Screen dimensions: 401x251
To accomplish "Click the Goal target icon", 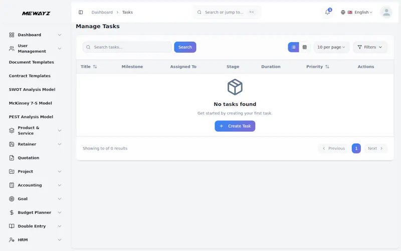I will coord(12,199).
